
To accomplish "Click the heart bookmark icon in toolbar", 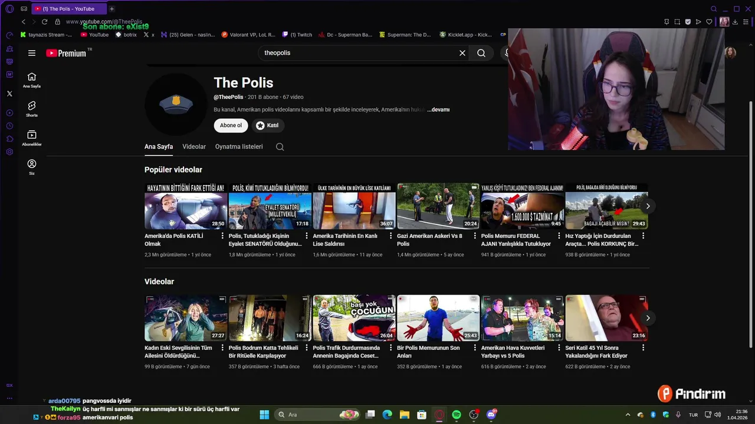I will (709, 22).
